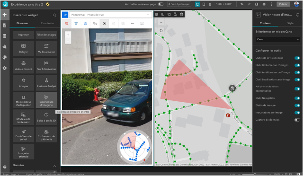Open the Pages panel in left sidebar
303x176 pixels.
(x=5, y=25)
